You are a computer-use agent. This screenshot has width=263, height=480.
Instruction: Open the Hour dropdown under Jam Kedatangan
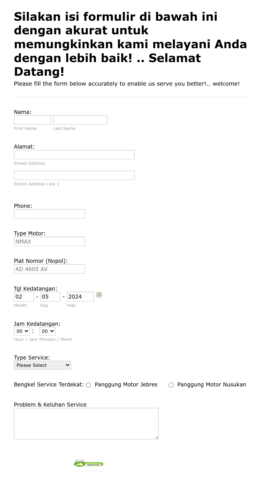tap(21, 331)
